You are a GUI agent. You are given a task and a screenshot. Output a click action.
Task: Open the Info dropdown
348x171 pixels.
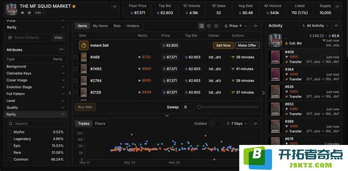(40, 13)
